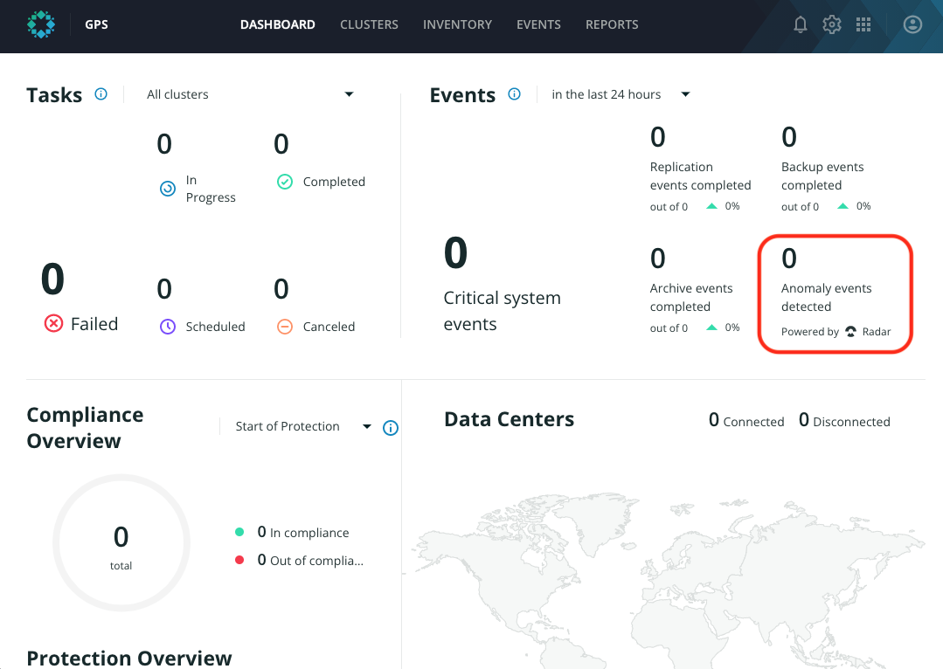Click the Completed tasks label
The height and width of the screenshot is (669, 943).
334,182
